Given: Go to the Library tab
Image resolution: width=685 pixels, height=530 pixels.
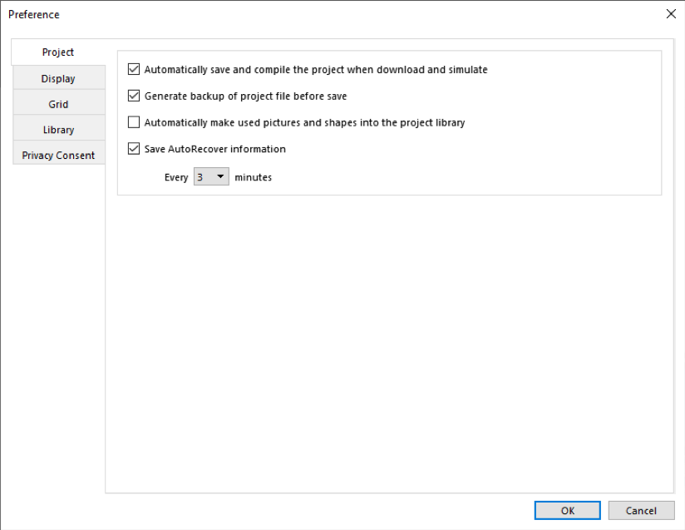Looking at the screenshot, I should [58, 130].
